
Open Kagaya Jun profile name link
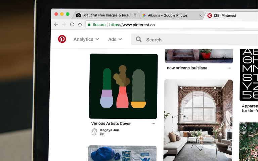tap(110, 130)
